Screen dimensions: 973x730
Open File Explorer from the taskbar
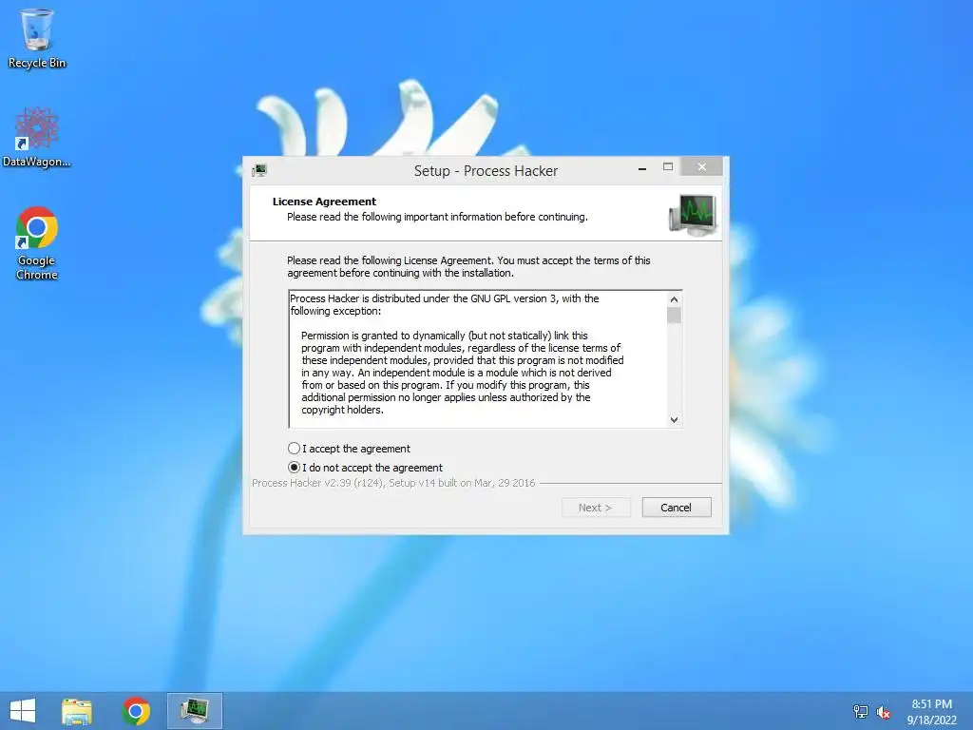click(x=77, y=711)
